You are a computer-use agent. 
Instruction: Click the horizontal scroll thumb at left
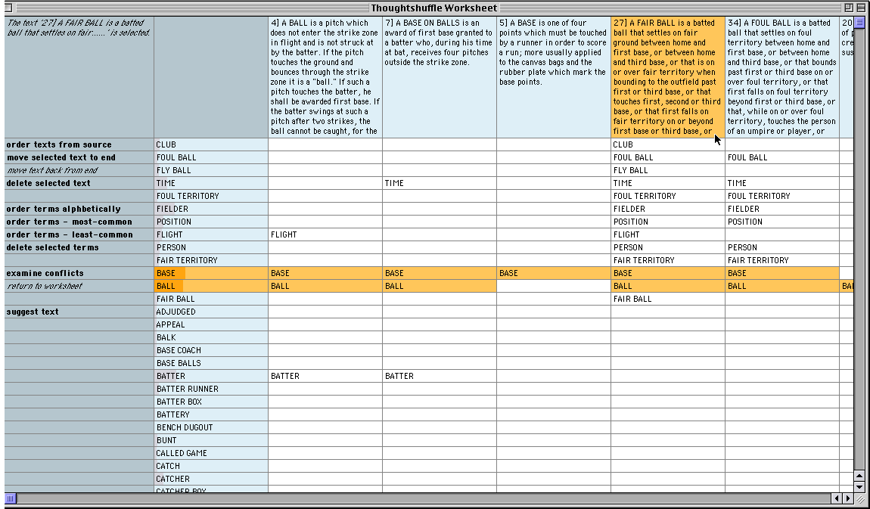click(x=10, y=498)
